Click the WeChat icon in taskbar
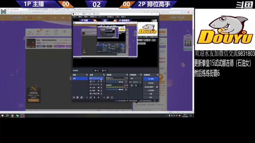The width and height of the screenshot is (255, 143). pyautogui.click(x=17, y=116)
